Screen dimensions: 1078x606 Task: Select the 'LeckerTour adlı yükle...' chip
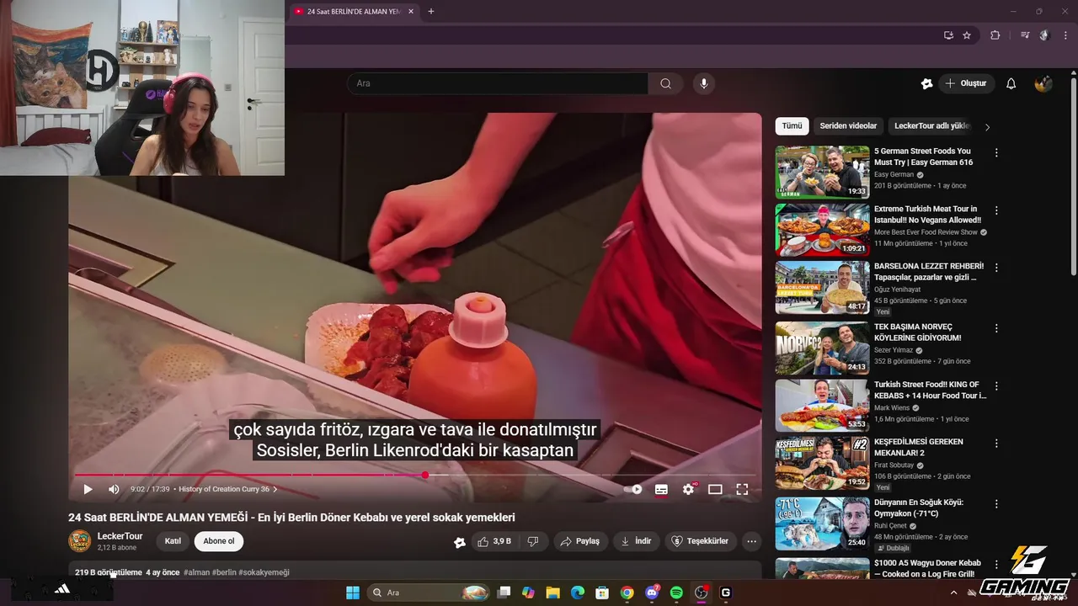(x=932, y=126)
